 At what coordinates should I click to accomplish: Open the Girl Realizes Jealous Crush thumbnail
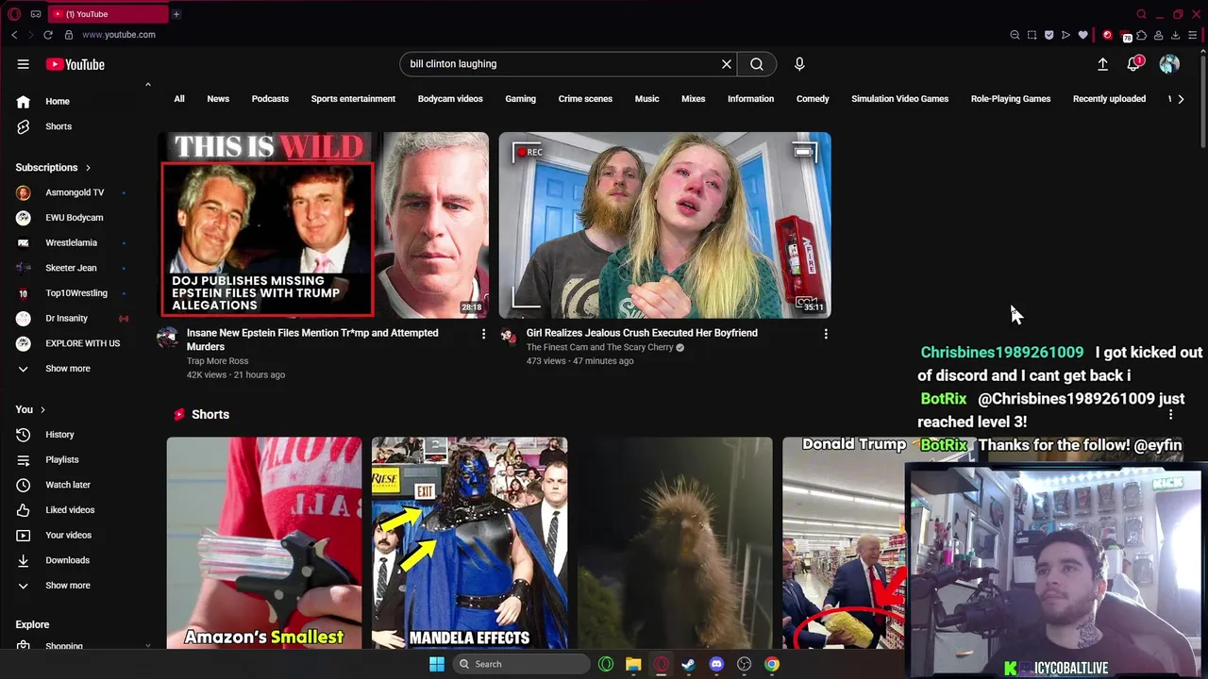coord(665,225)
